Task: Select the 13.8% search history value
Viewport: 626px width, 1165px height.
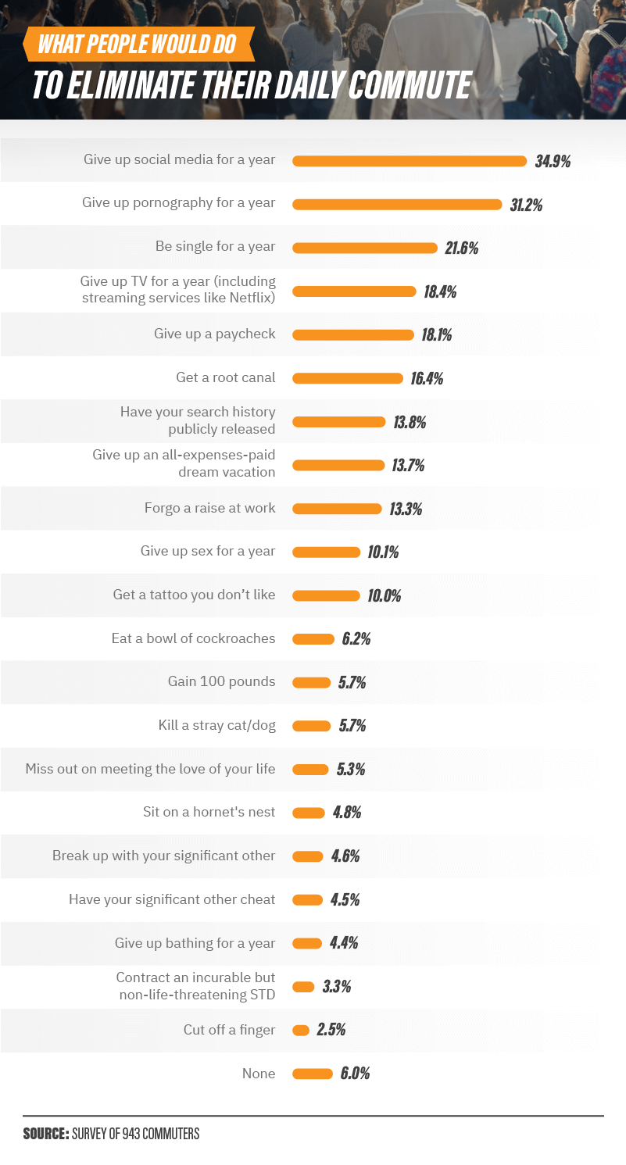Action: click(410, 423)
